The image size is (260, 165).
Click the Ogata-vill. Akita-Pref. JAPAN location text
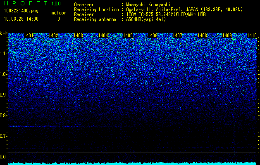[184, 9]
